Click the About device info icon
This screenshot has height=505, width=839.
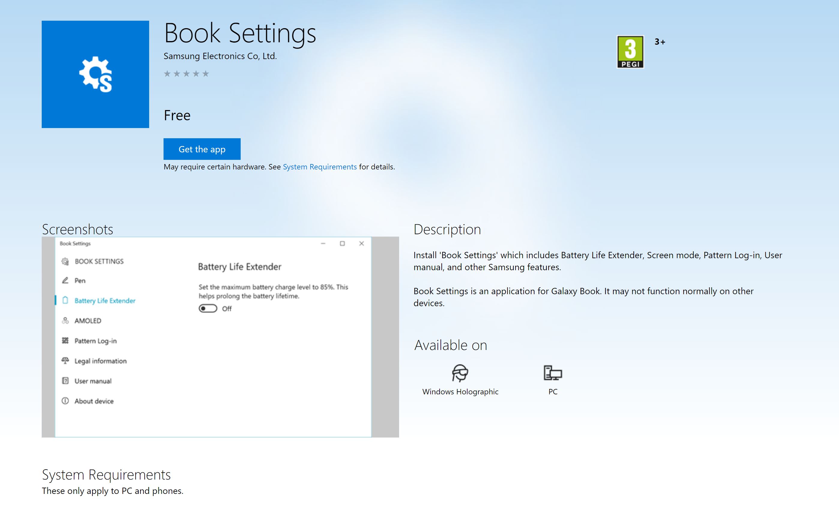65,401
